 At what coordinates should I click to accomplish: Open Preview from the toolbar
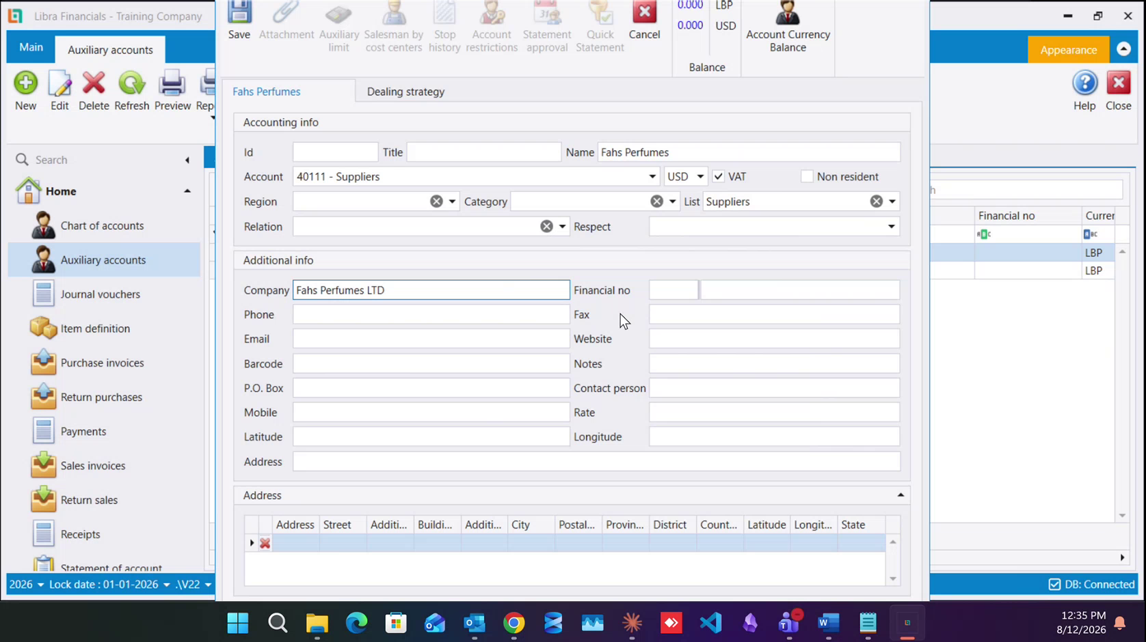point(172,91)
